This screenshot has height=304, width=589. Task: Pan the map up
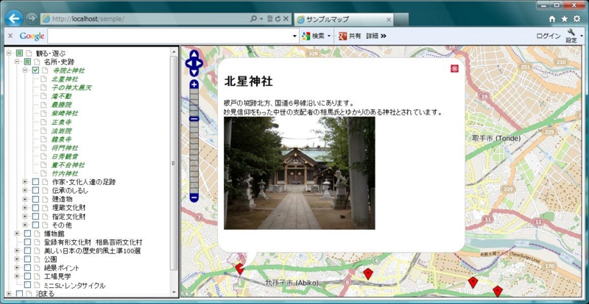[194, 55]
